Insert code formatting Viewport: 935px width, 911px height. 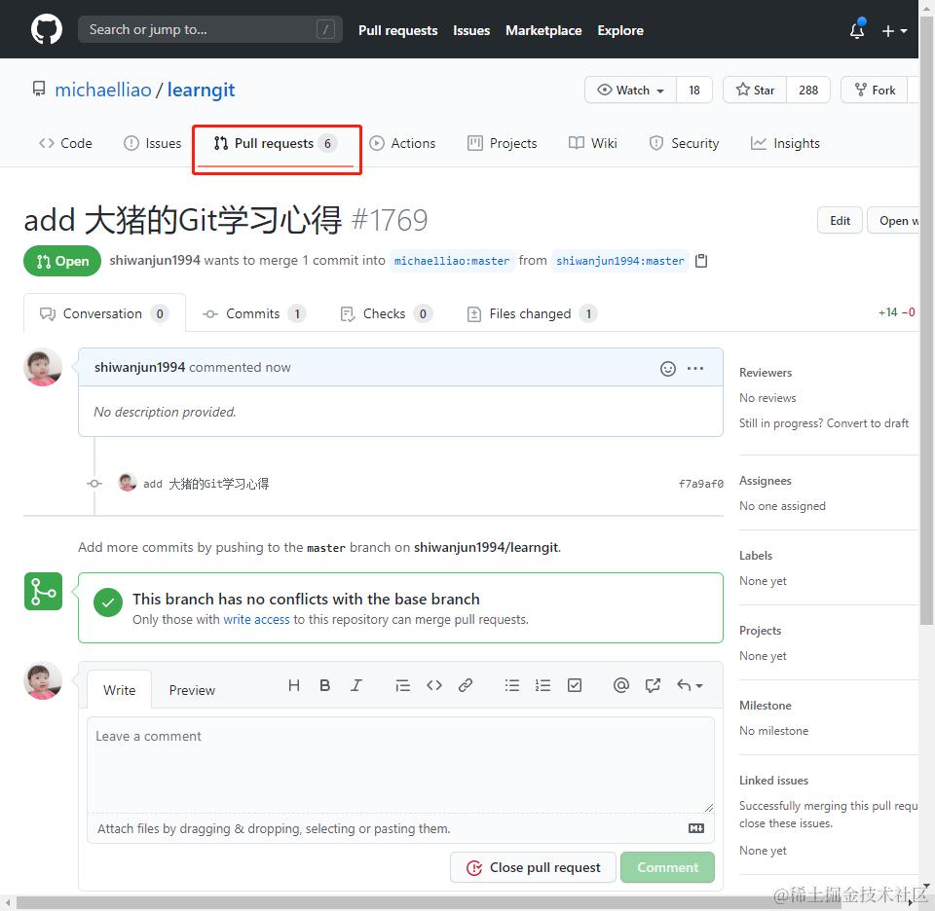434,685
